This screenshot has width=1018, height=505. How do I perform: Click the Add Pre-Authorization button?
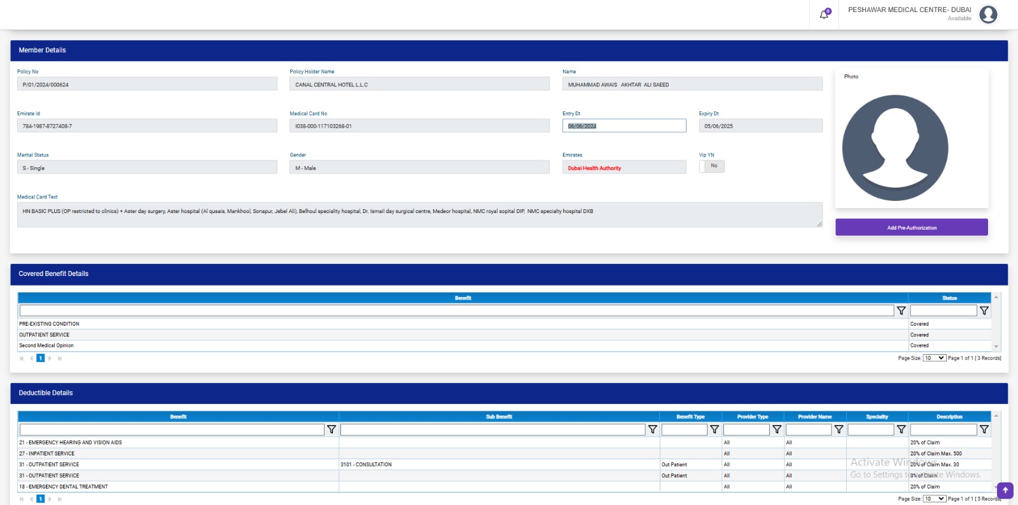click(911, 228)
